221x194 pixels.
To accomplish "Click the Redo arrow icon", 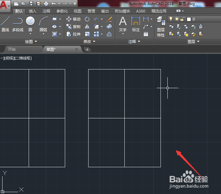I will coord(65,4).
